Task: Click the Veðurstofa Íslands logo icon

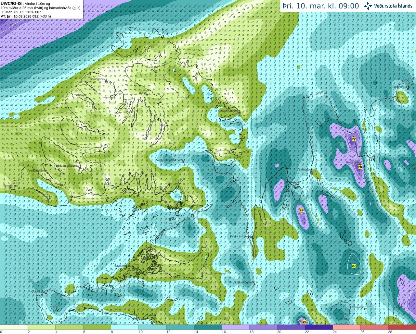Action: pos(368,6)
